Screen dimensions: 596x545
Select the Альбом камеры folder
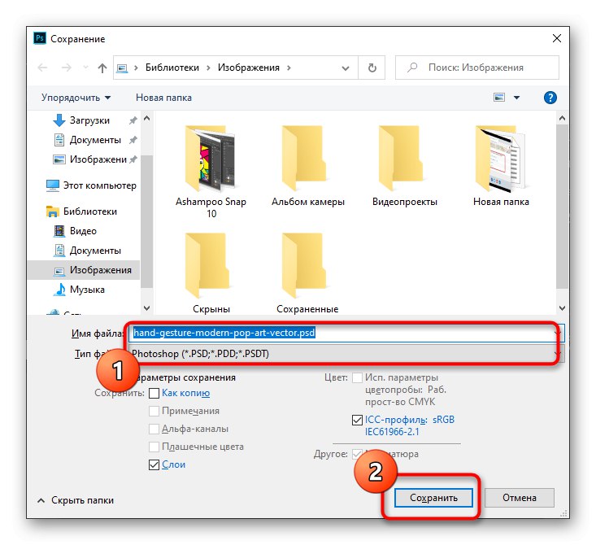[x=308, y=166]
